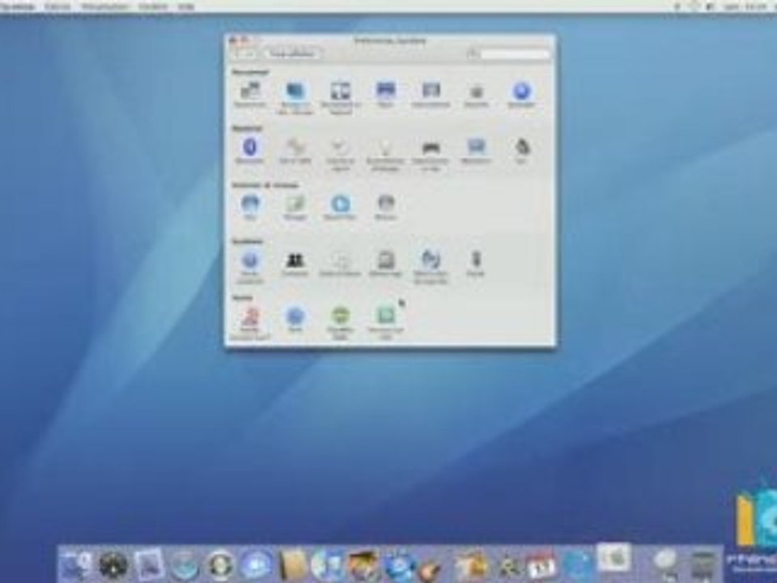Open the .Mac preference pane
Image resolution: width=777 pixels, height=583 pixels.
pos(250,206)
